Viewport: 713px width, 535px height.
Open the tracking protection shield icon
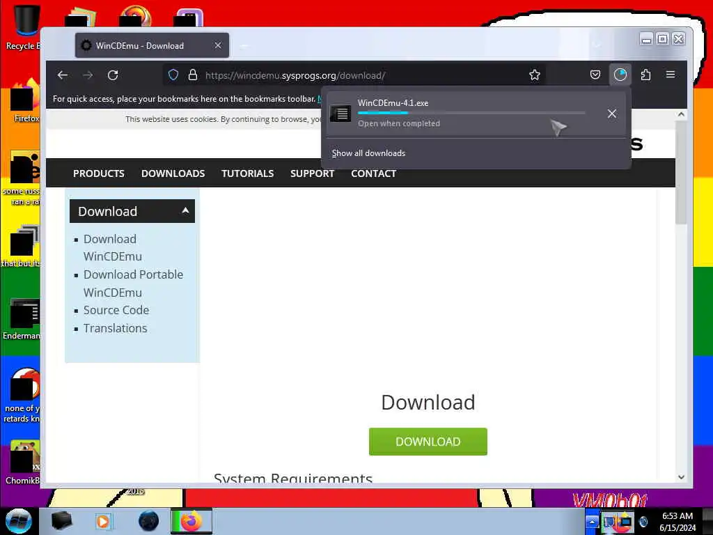173,75
